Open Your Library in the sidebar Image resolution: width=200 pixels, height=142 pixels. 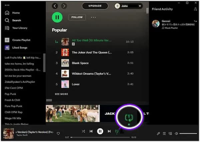tap(19, 28)
